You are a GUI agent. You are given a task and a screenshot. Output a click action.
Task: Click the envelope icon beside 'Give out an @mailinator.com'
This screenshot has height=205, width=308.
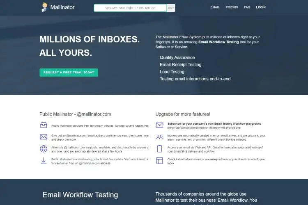pyautogui.click(x=44, y=137)
